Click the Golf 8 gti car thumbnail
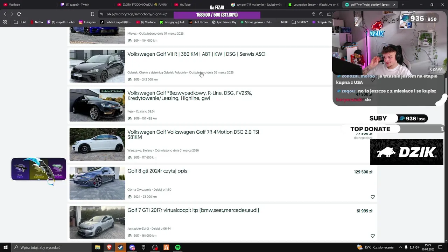This screenshot has height=252, width=448. coord(97,183)
